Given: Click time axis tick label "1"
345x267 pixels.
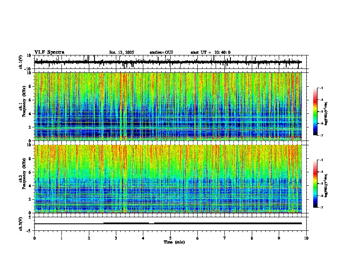Looking at the screenshot, I should click(x=61, y=238).
